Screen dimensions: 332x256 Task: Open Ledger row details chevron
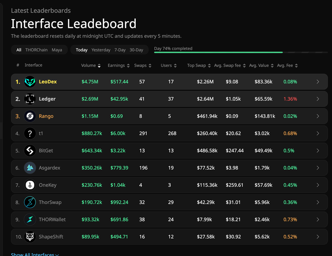[318, 99]
